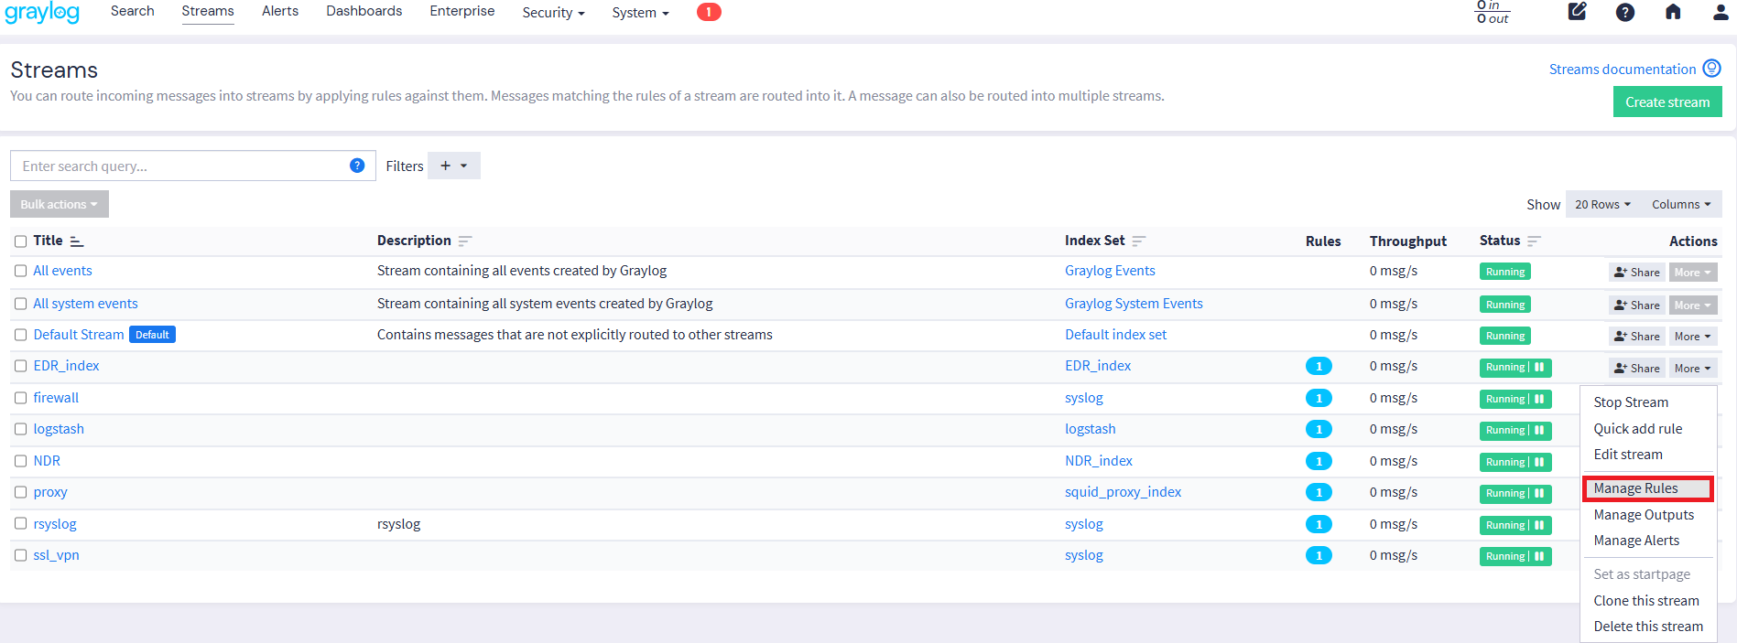Sort by Title column sort icon

77,241
